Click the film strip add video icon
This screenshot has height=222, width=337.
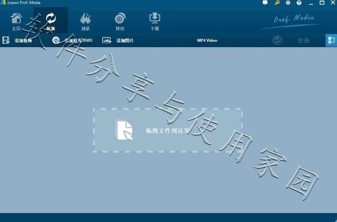coord(6,40)
